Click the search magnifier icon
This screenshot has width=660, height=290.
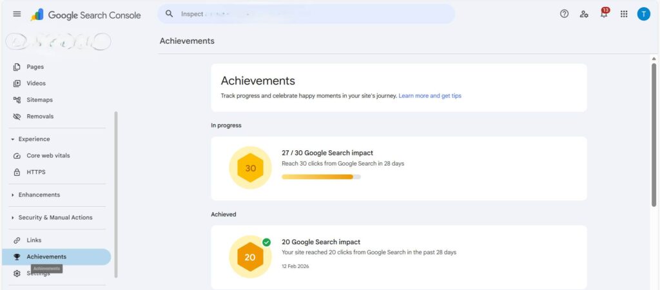[x=170, y=14]
